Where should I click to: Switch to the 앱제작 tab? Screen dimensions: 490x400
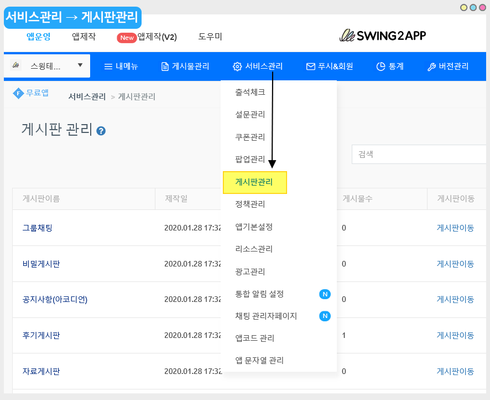(84, 37)
